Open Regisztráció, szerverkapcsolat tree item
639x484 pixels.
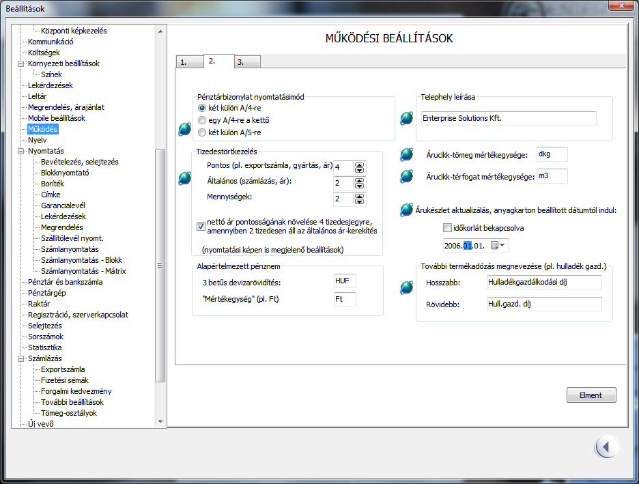tap(78, 315)
